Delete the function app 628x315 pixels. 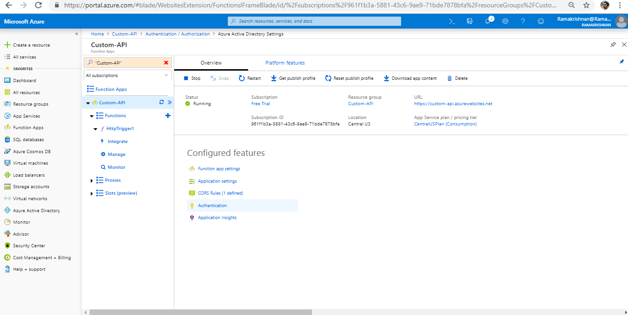457,78
